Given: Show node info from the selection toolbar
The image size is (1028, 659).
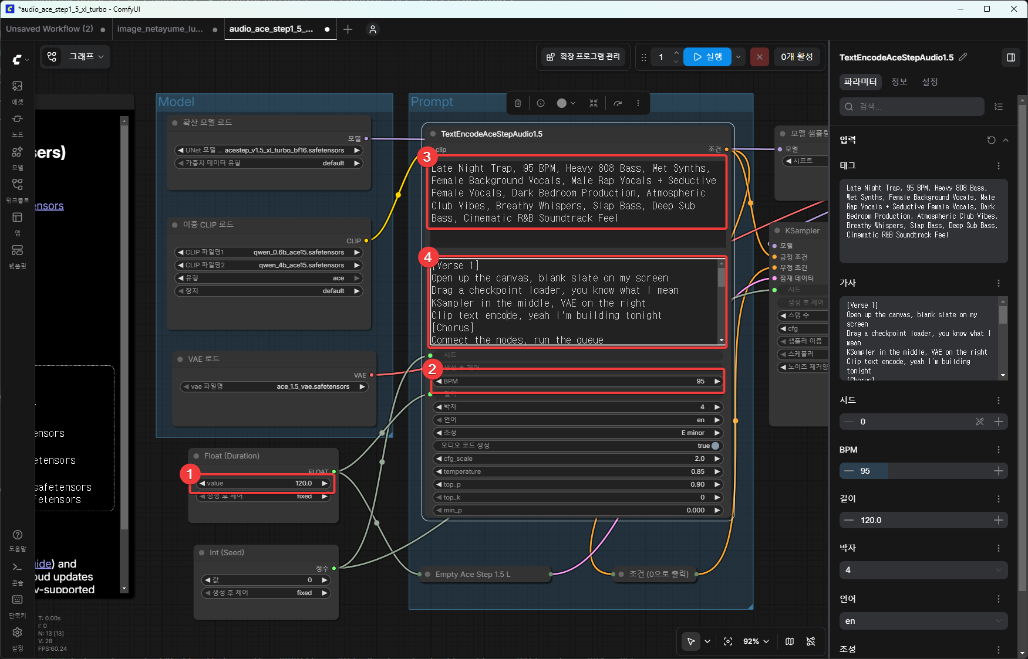Looking at the screenshot, I should pos(541,103).
